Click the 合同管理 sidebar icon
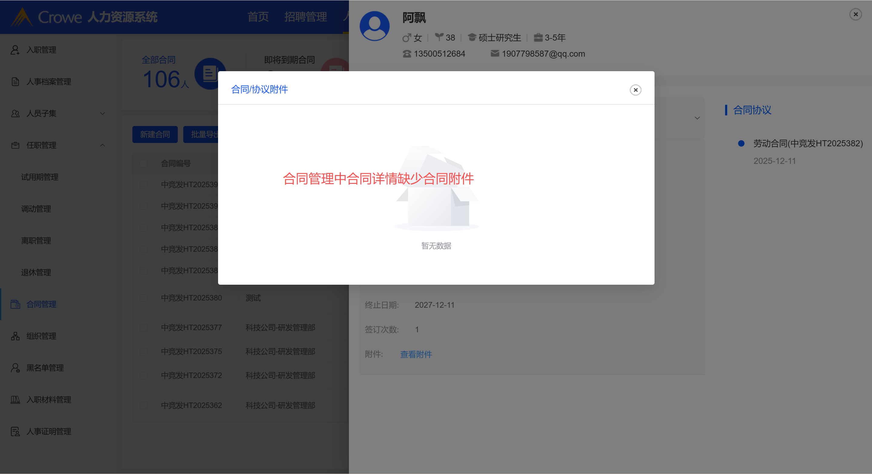 pos(15,304)
